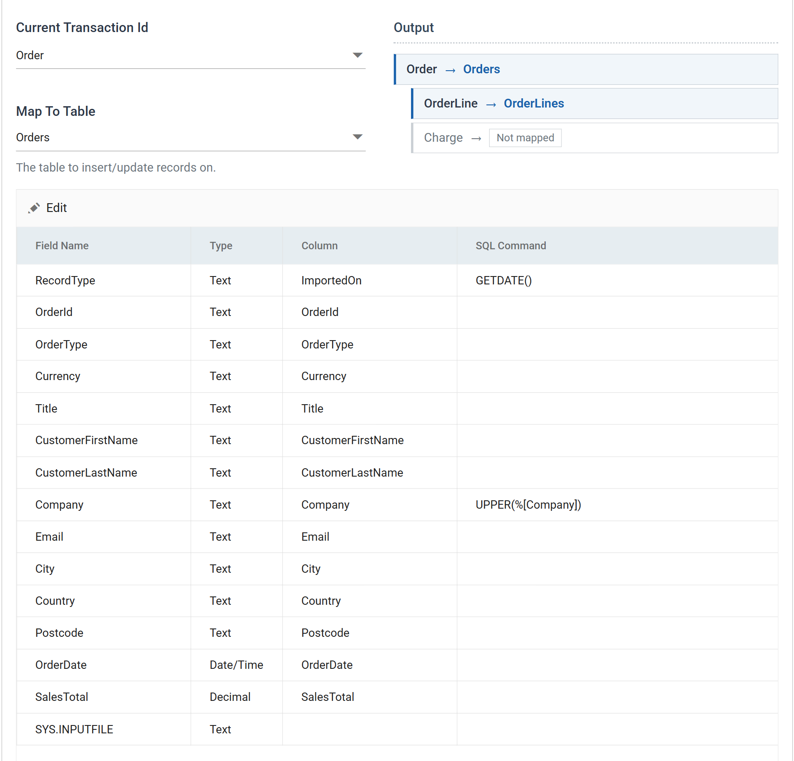
Task: Click the Current Transaction Id value Order
Action: [30, 55]
